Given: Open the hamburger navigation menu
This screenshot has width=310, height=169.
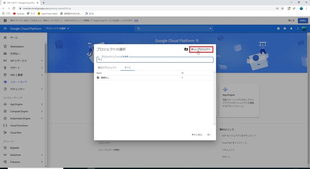Looking at the screenshot, I should coord(5,28).
